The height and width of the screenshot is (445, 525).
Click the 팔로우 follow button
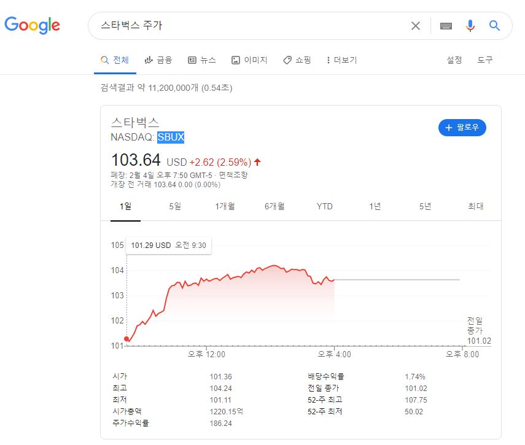tap(462, 128)
